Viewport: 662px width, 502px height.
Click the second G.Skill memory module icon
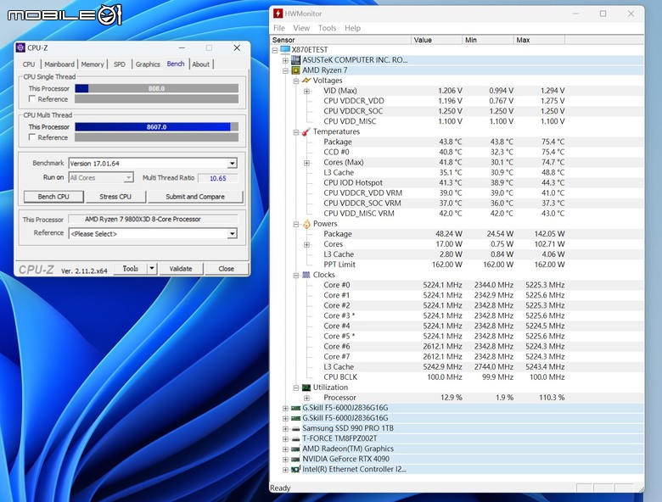click(295, 418)
